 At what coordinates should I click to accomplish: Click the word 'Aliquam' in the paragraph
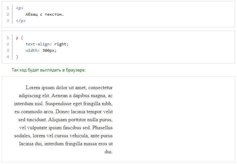click(57, 120)
